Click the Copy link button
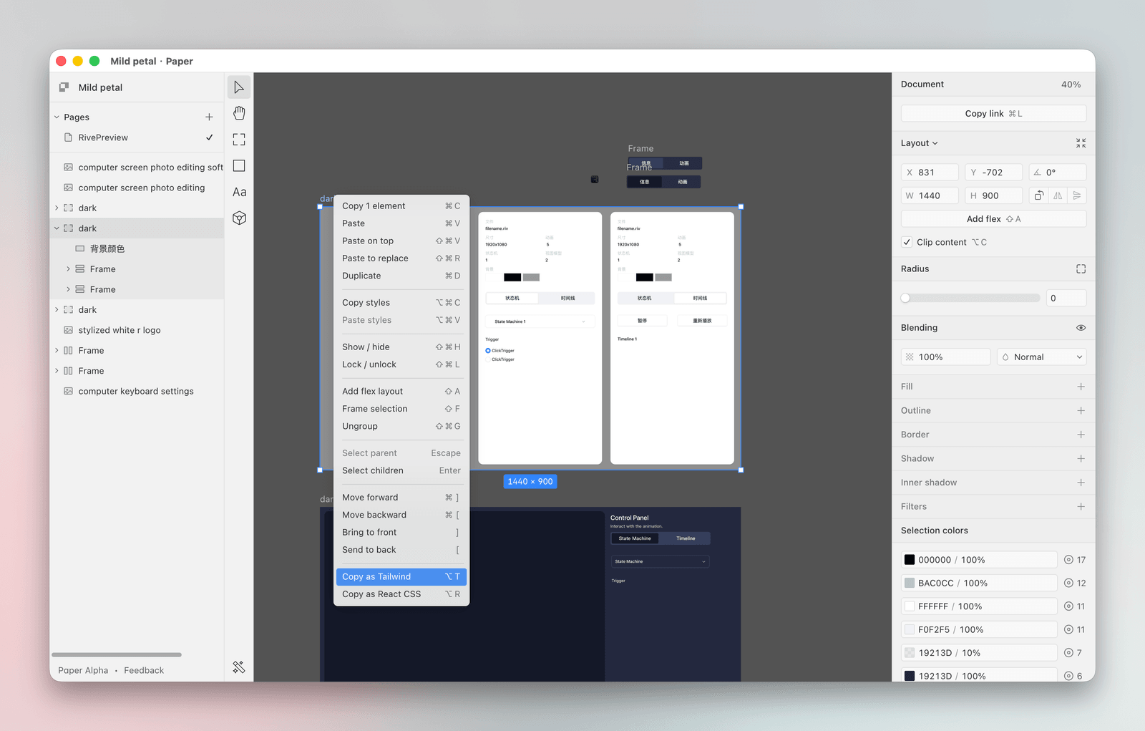Viewport: 1145px width, 731px height. tap(993, 114)
